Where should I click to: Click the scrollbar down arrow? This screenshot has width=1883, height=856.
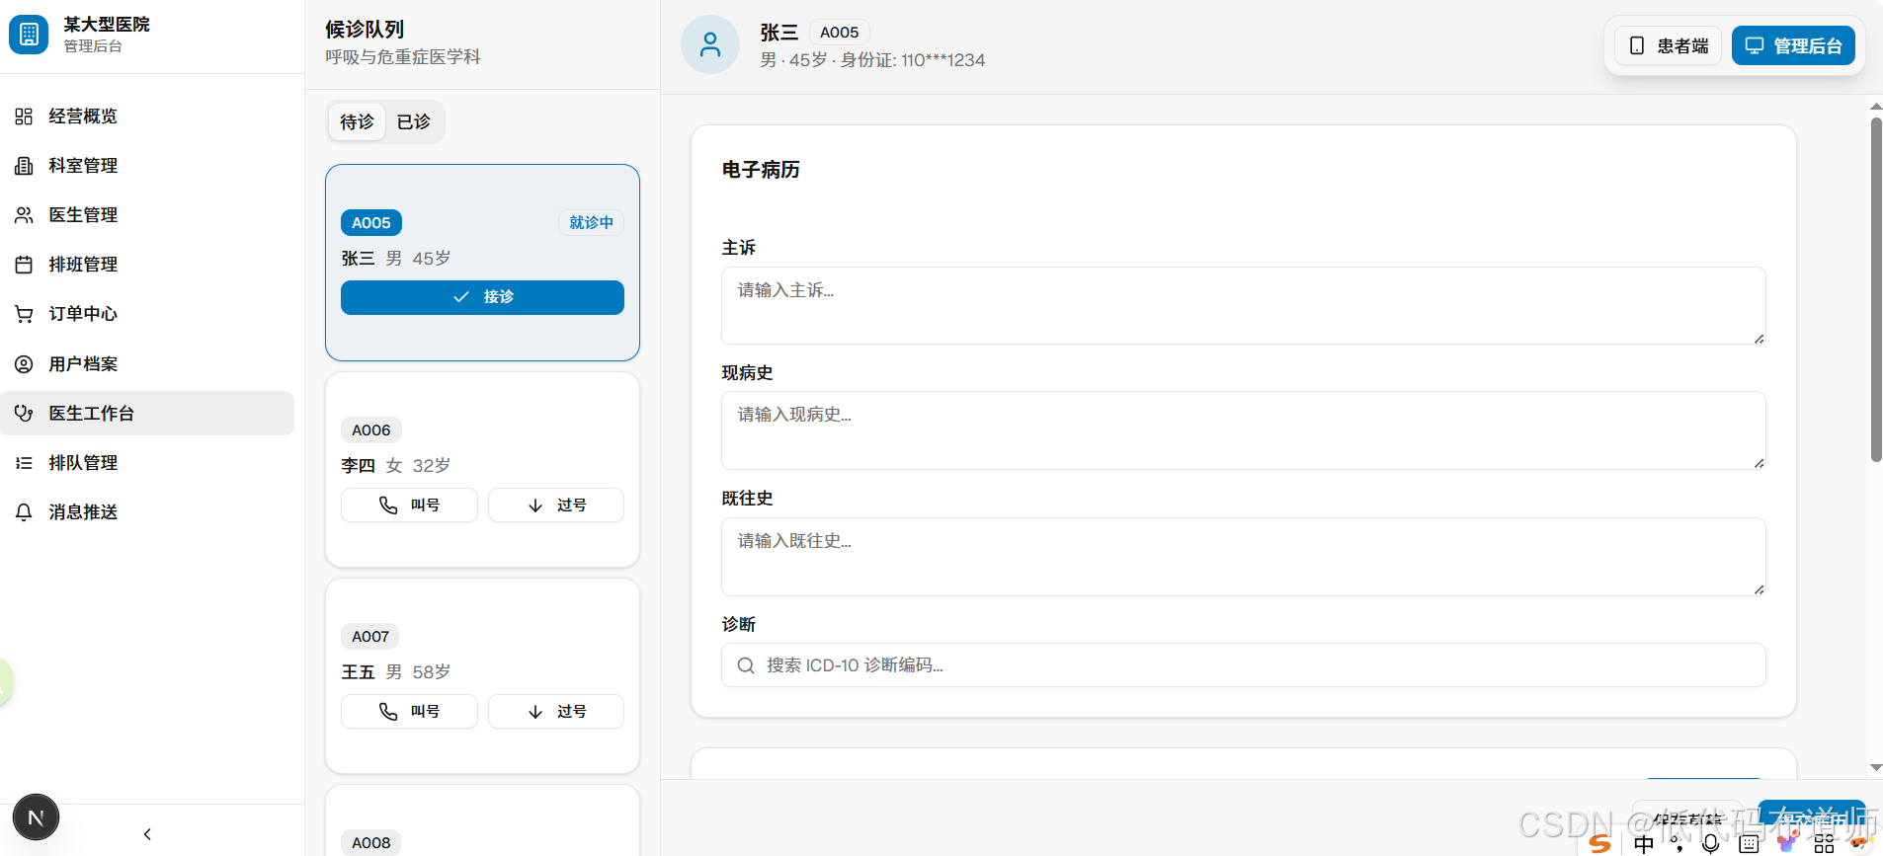(1876, 767)
